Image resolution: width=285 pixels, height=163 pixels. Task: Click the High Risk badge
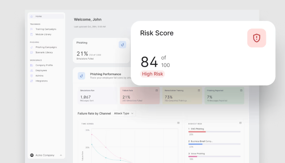(x=153, y=74)
